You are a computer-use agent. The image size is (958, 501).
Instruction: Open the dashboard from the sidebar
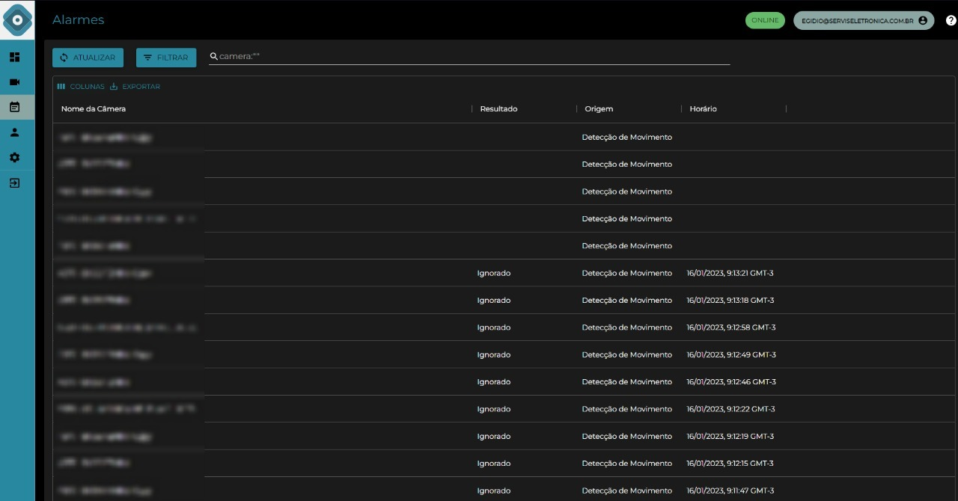click(14, 57)
